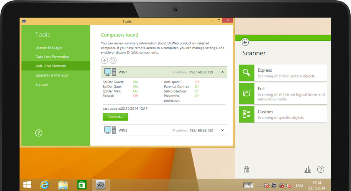The image size is (351, 191).
Task: Click the Preventive protection On status
Action: coord(197,96)
